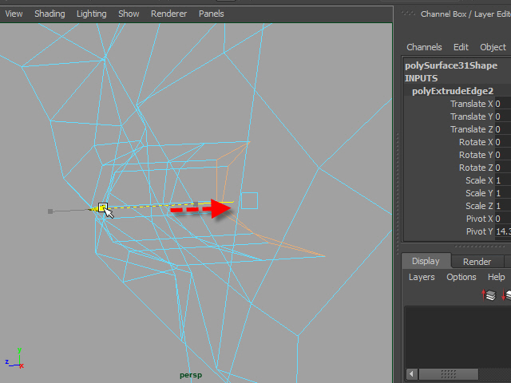
Task: Open the Shading panel menu
Action: click(x=50, y=14)
